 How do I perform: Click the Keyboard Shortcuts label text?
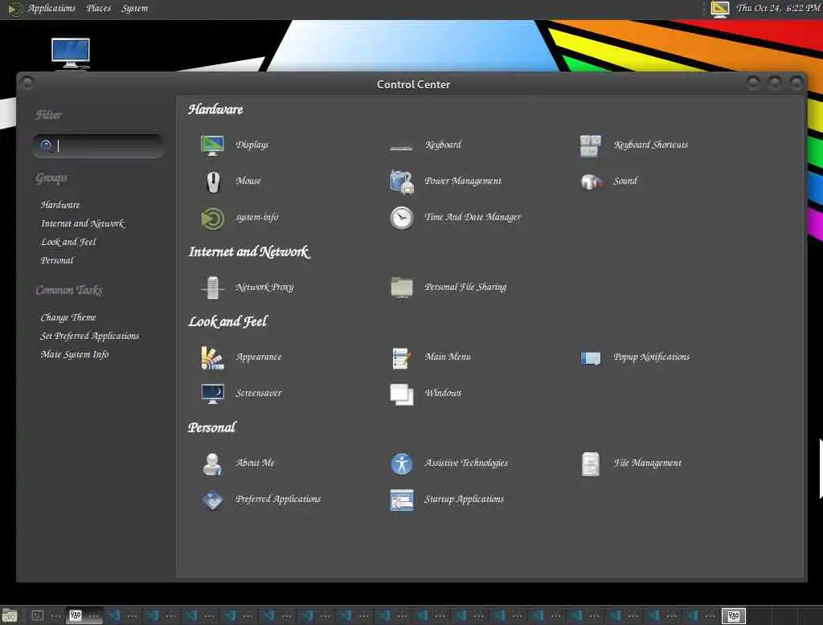(x=651, y=145)
